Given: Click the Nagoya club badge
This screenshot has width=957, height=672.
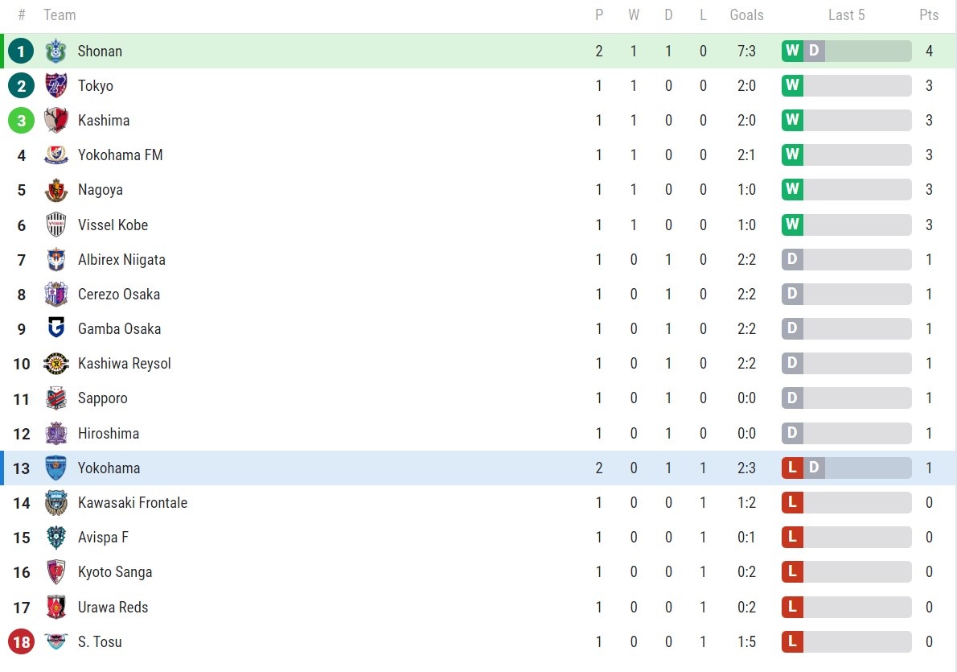Looking at the screenshot, I should coord(56,190).
